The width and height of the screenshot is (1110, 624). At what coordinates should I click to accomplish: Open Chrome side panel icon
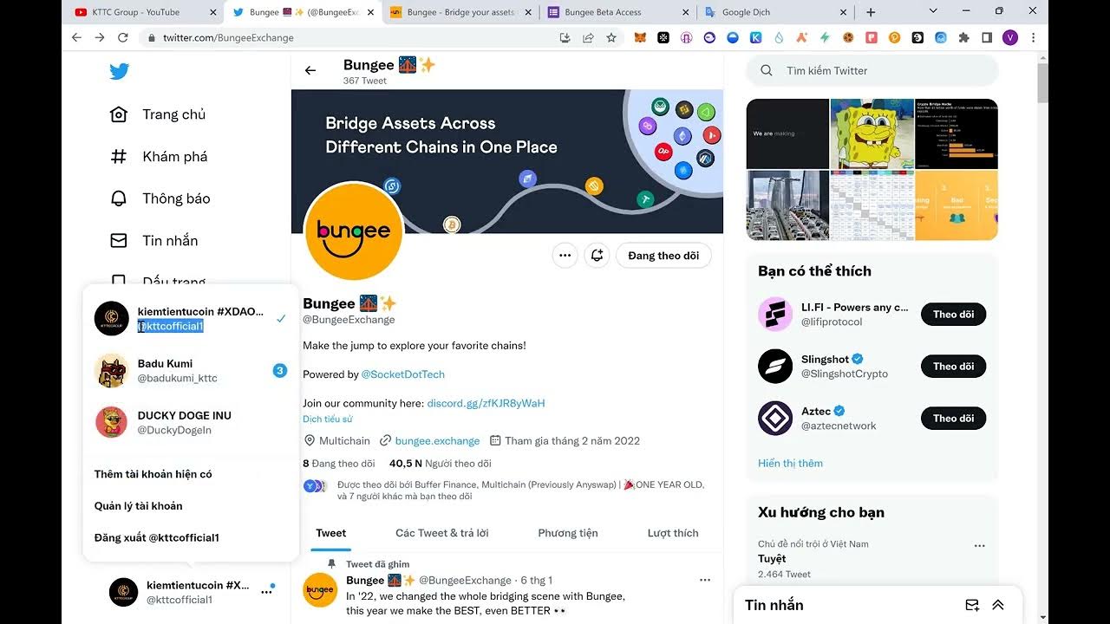tap(986, 37)
